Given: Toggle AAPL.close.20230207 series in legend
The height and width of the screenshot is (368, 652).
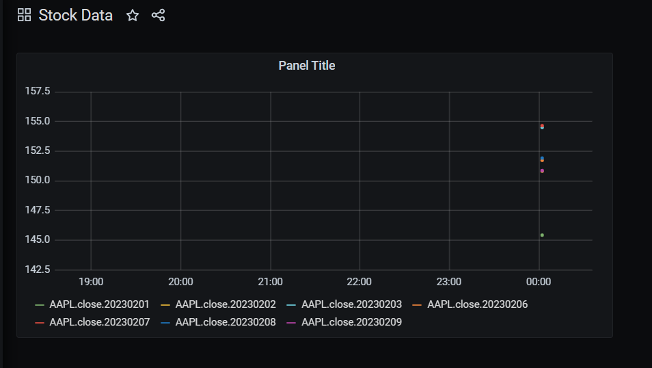Looking at the screenshot, I should tap(99, 322).
